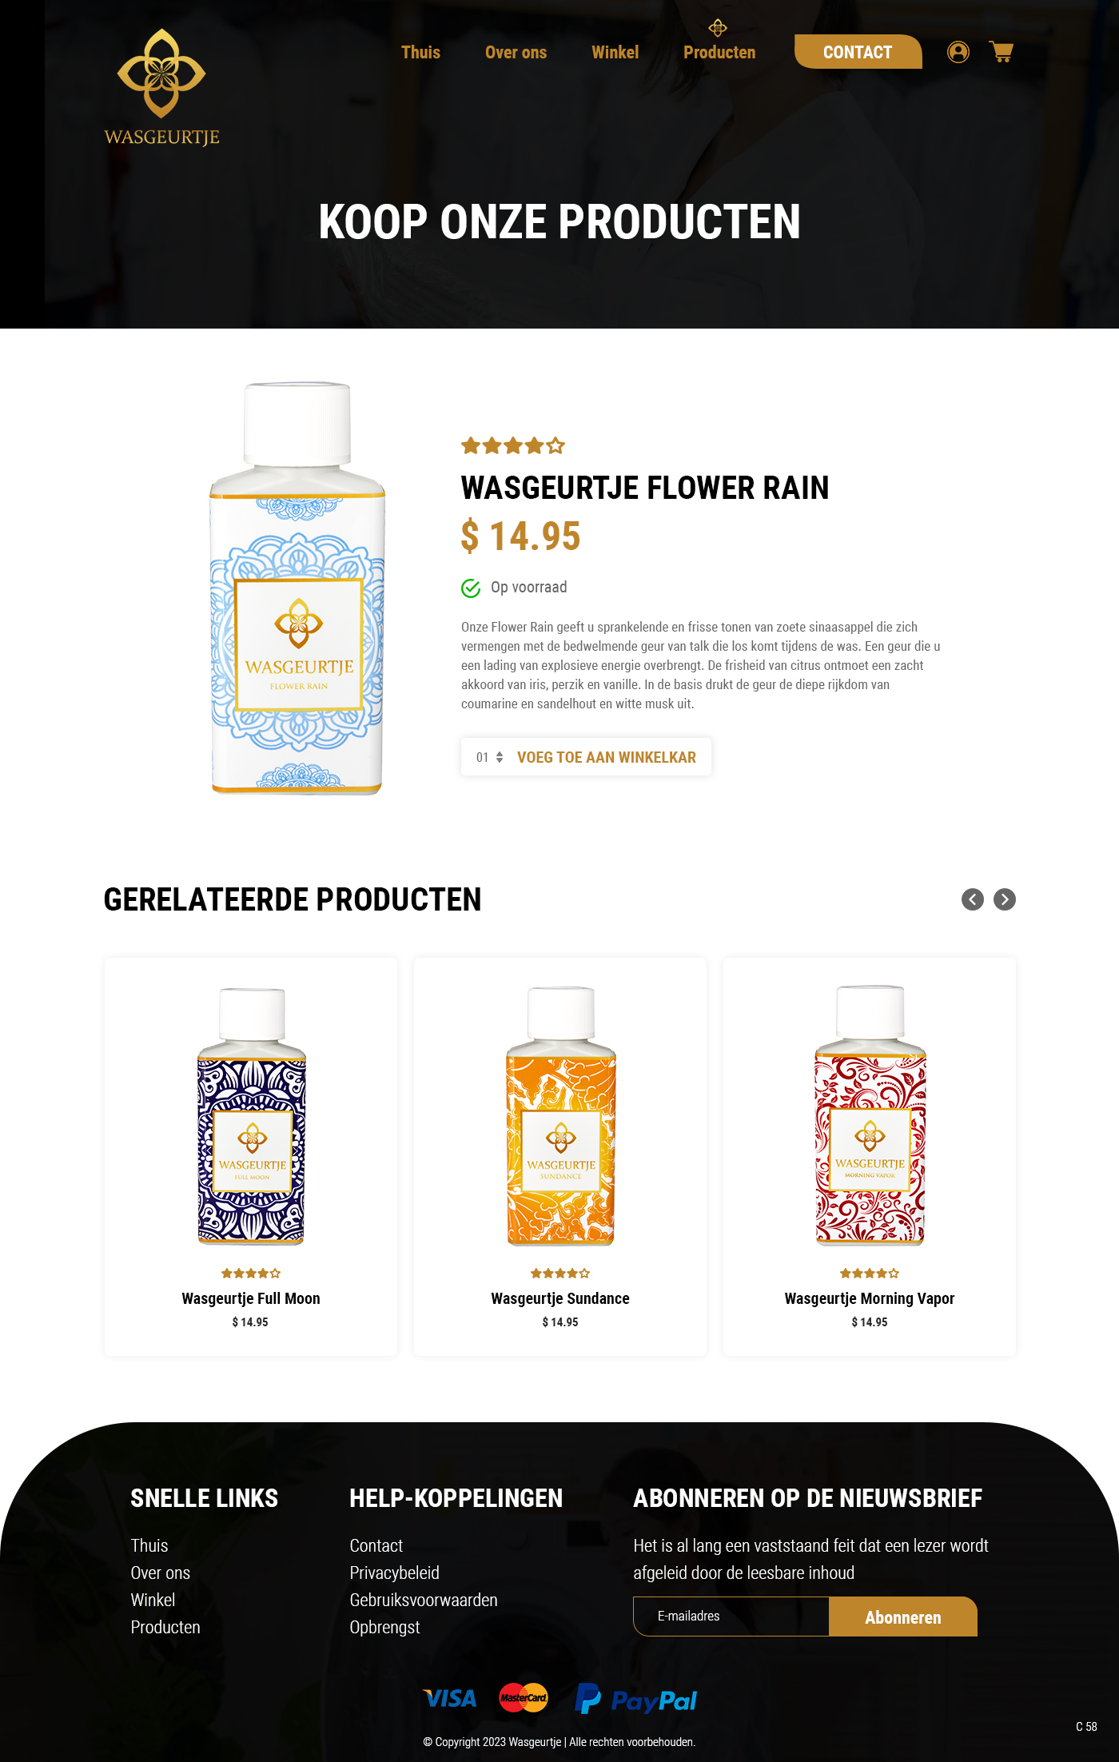Click the PayPal payment logo

(x=636, y=1699)
